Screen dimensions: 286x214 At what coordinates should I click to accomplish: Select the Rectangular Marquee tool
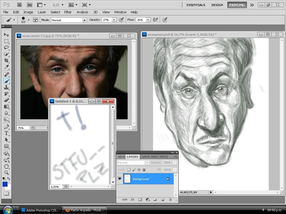(x=6, y=41)
